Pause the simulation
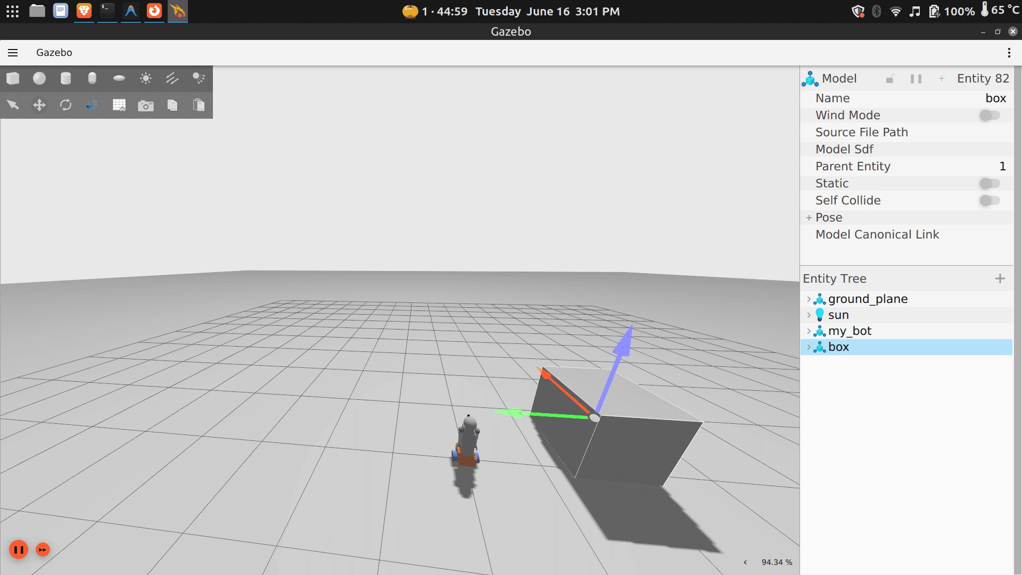 pos(19,549)
